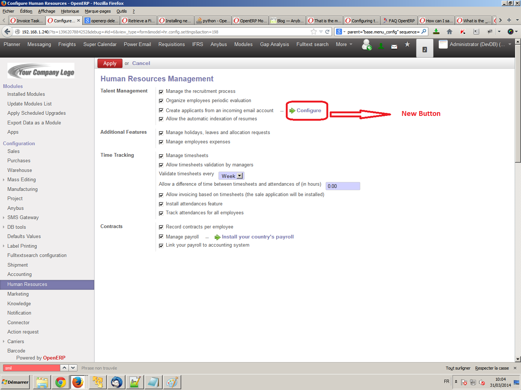521x390 pixels.
Task: Click the music note icon in header
Action: [425, 49]
